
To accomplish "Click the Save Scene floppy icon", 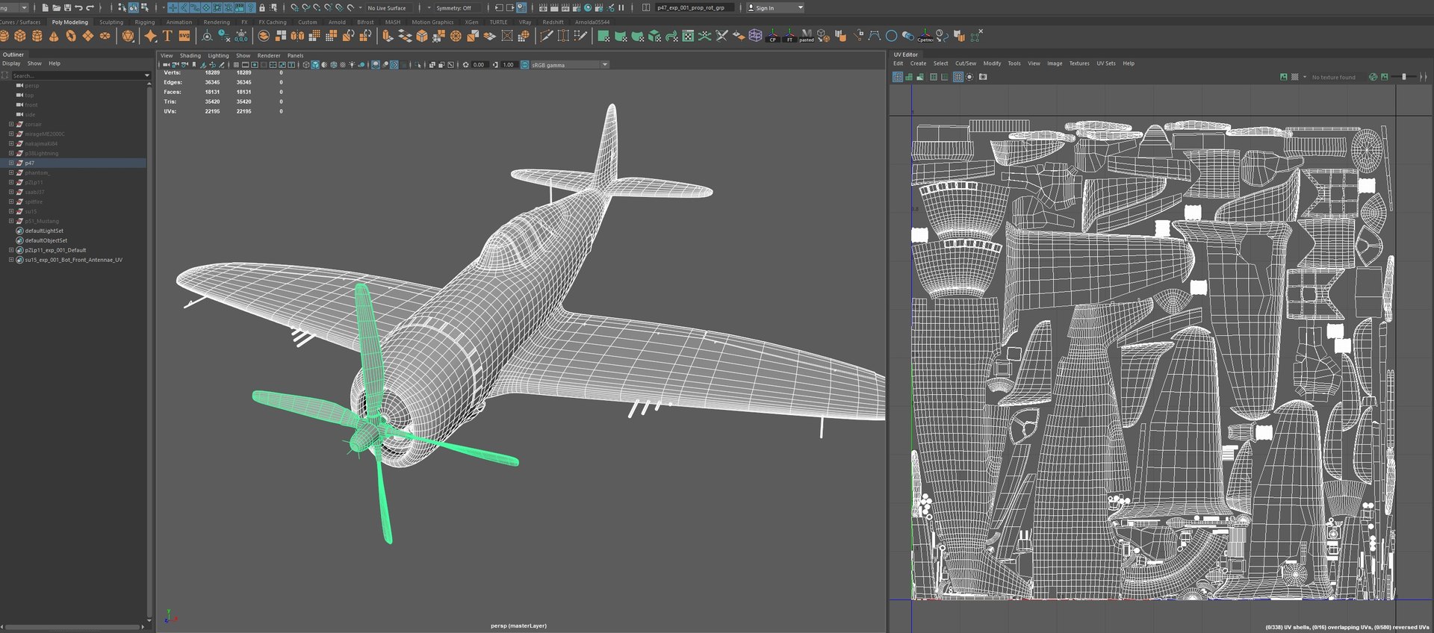I will [x=67, y=7].
